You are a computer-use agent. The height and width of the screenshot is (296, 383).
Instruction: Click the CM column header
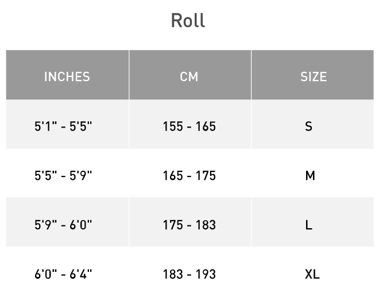tap(189, 76)
